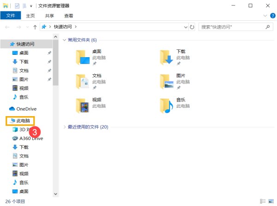Click the 文件资源管理器 window title
Image resolution: width=277 pixels, height=206 pixels.
[x=54, y=6]
